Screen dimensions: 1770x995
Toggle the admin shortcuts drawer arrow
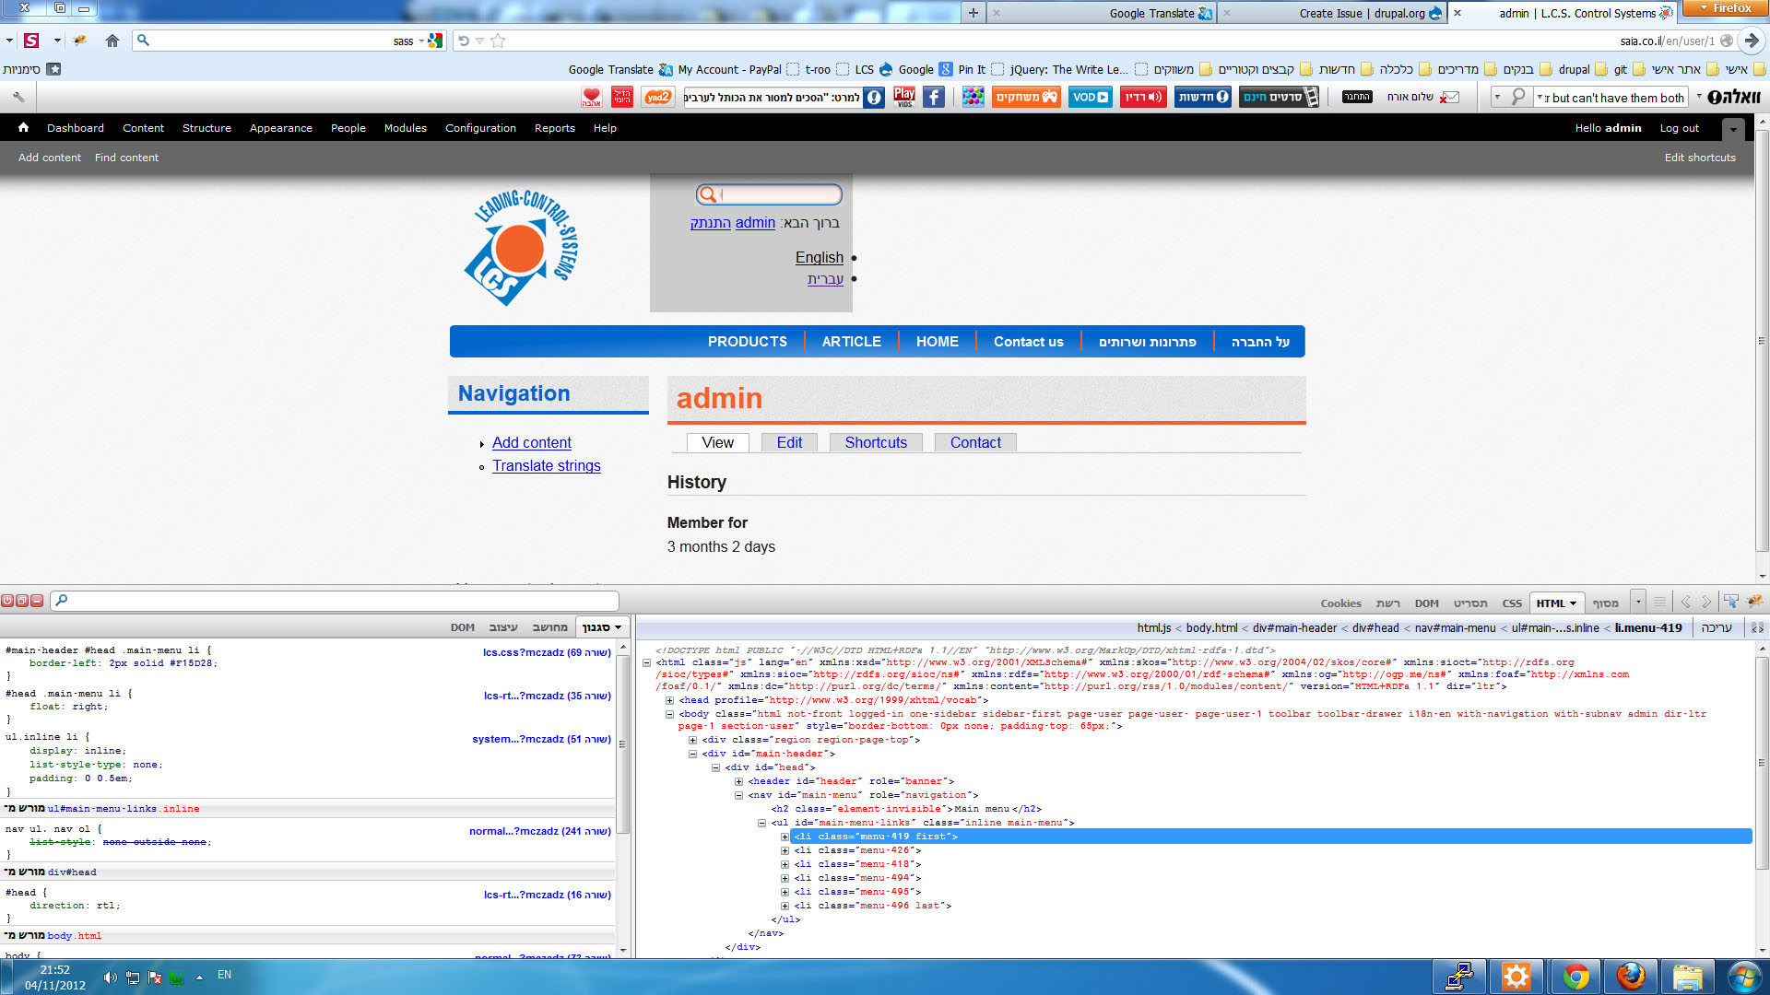(x=1733, y=129)
